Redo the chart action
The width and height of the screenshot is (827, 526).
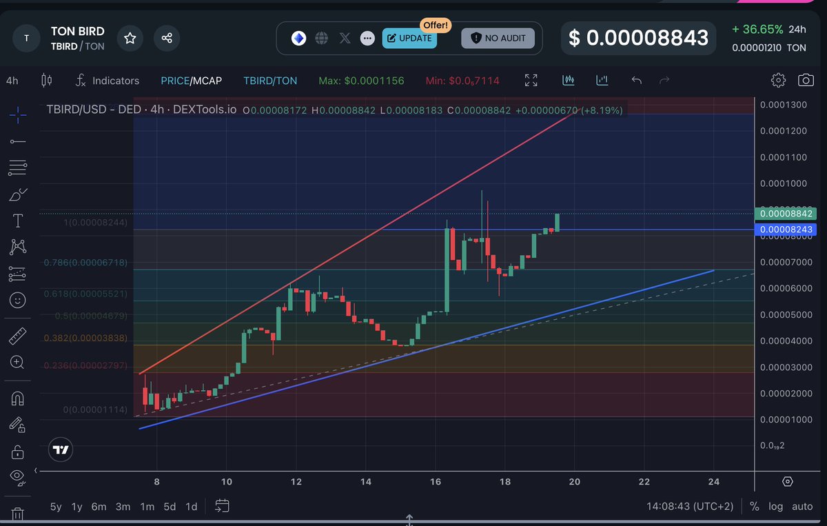pyautogui.click(x=664, y=81)
